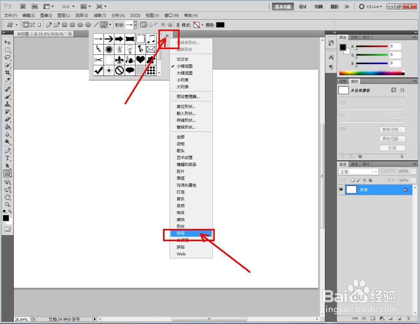Select the 基本功能 workspace button

(x=283, y=7)
